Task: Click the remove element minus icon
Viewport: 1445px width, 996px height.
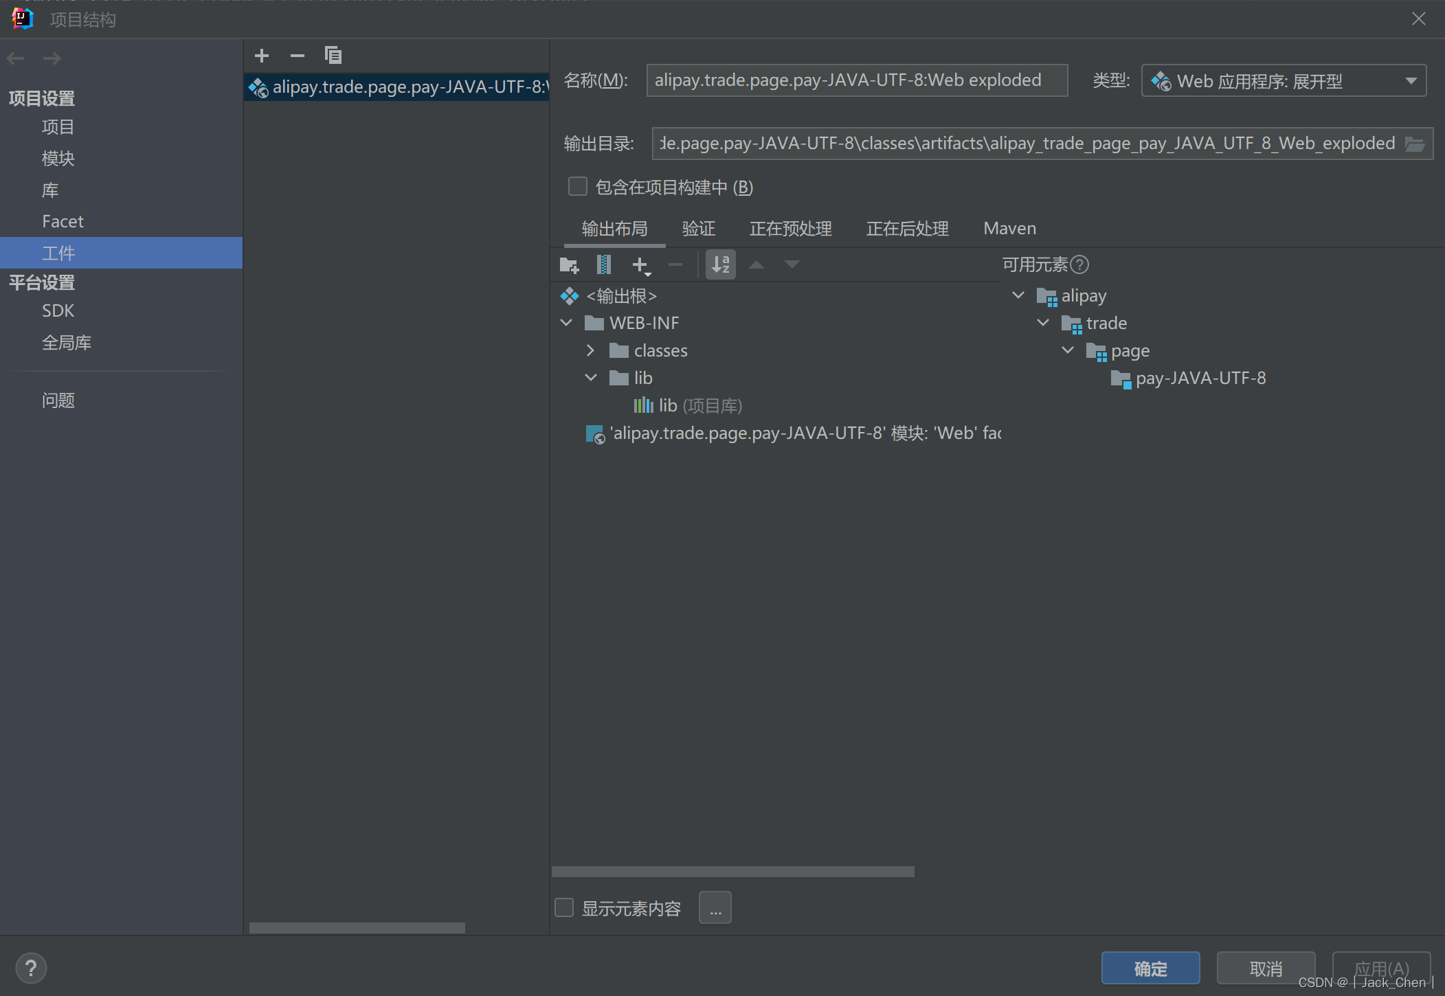Action: (x=675, y=264)
